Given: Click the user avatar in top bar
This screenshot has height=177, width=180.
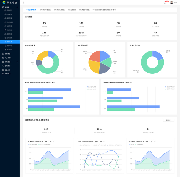Looking at the screenshot, I should (x=171, y=2).
